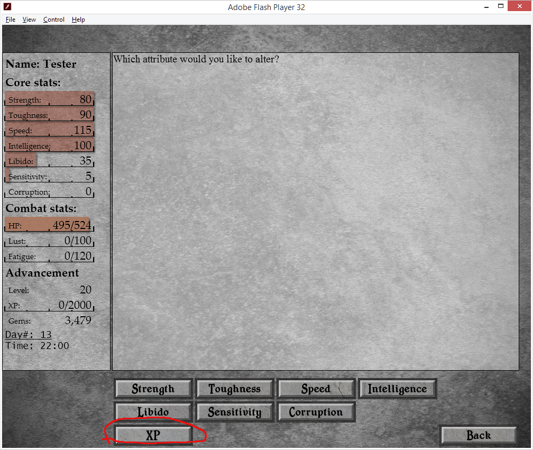
Task: Click the HP bar in Combat stats
Action: [x=50, y=226]
